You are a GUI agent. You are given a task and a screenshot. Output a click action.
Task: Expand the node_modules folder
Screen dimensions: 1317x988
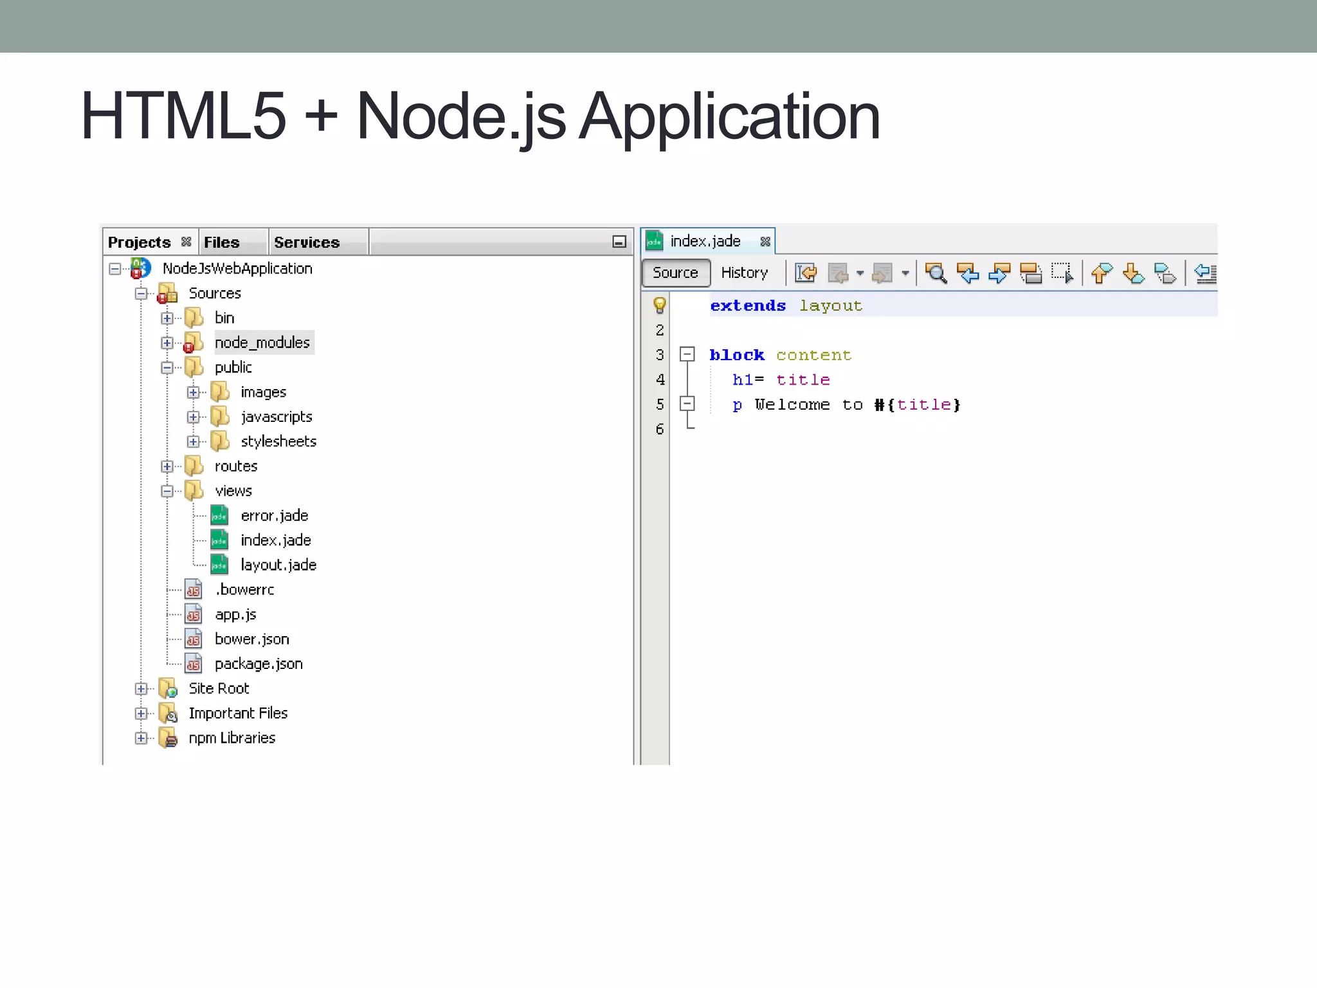coord(167,343)
